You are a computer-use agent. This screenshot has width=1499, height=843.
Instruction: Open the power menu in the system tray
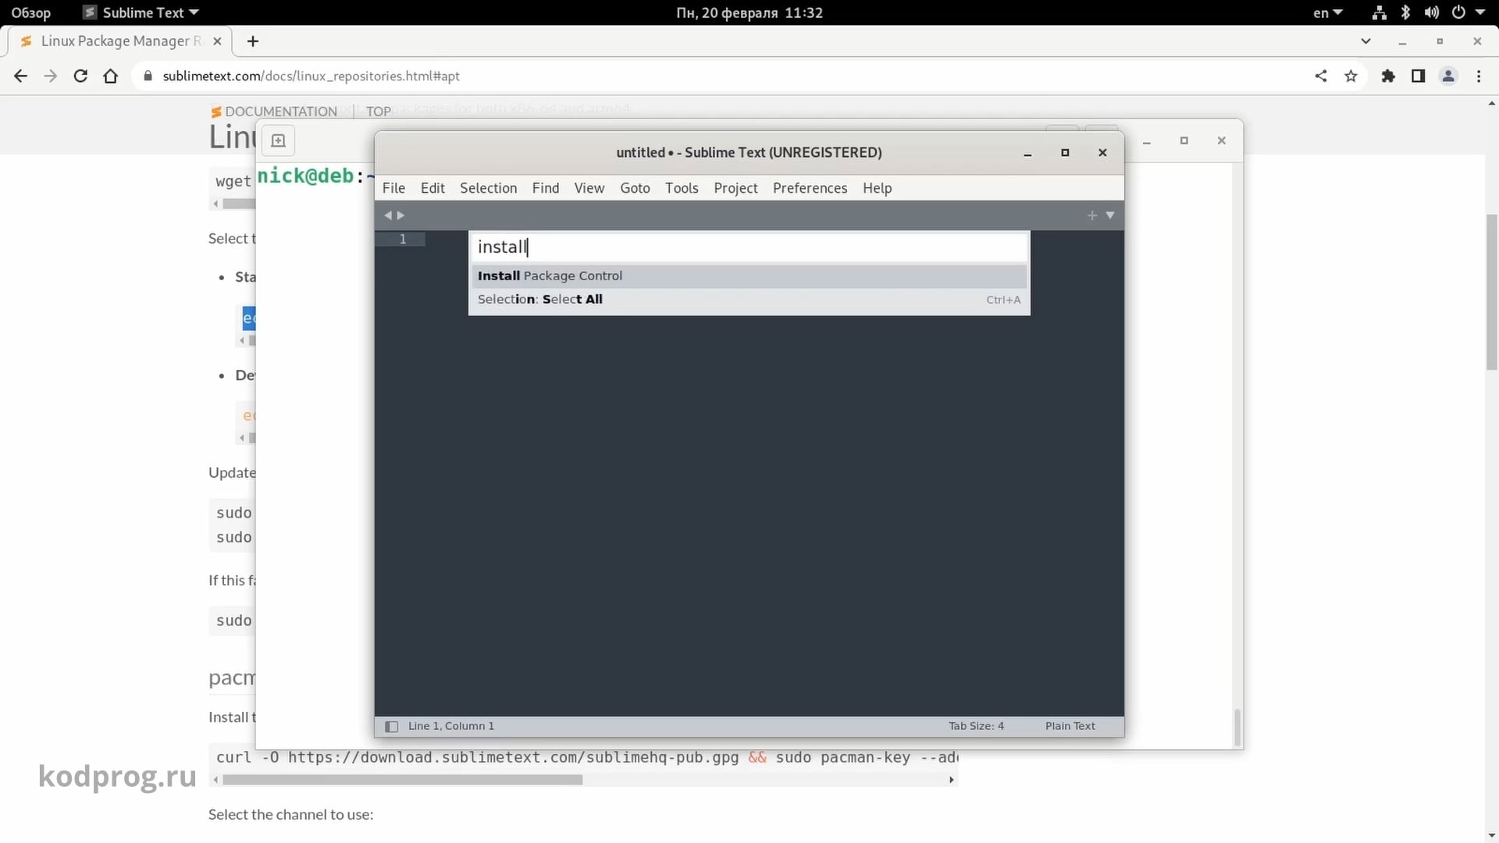point(1467,12)
